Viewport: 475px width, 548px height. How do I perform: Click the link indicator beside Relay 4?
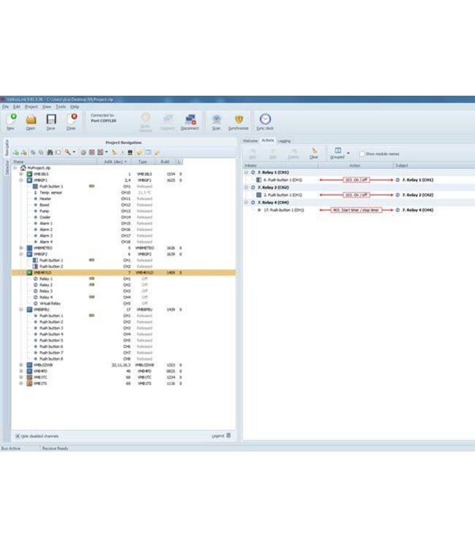91,297
